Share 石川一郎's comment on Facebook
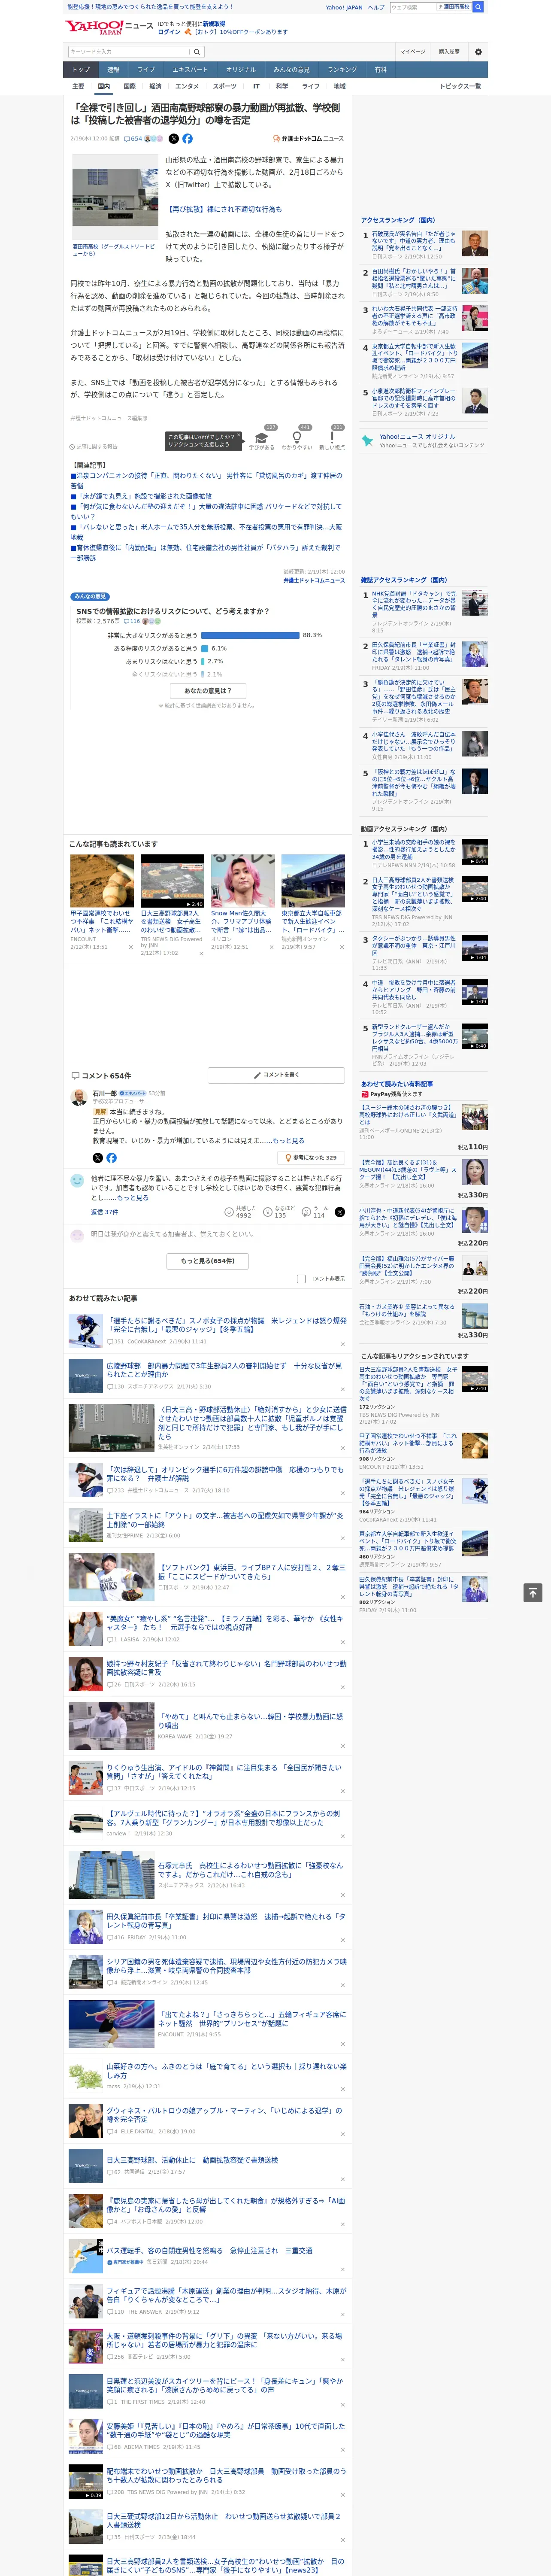The width and height of the screenshot is (551, 2576). click(111, 1158)
